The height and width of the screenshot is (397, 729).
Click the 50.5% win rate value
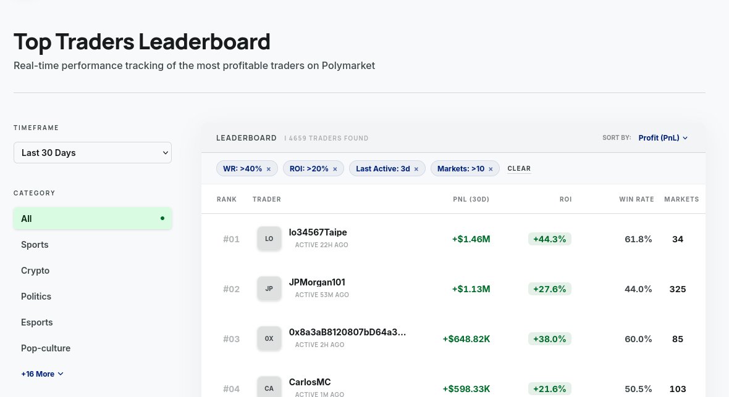(638, 388)
